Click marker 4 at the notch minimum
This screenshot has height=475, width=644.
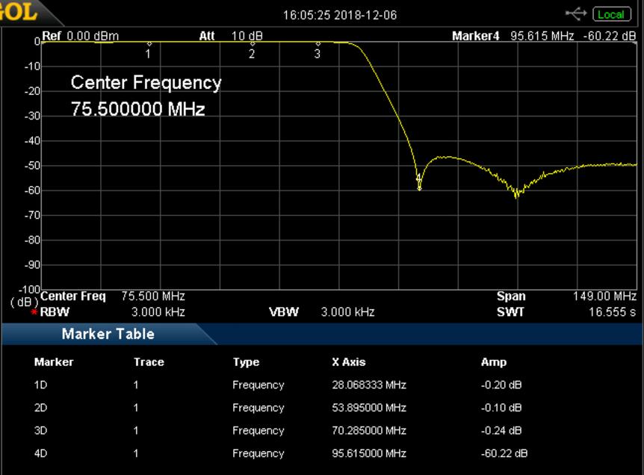[419, 187]
